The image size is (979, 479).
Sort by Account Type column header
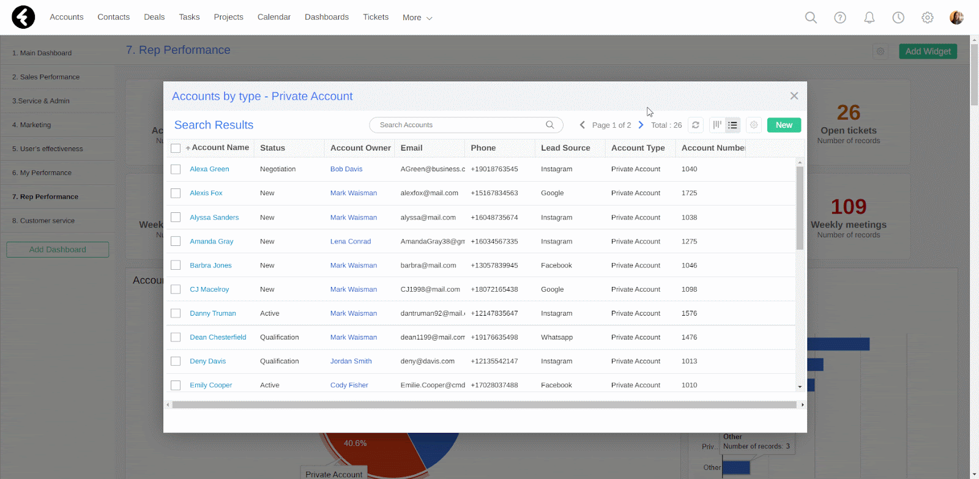(638, 148)
